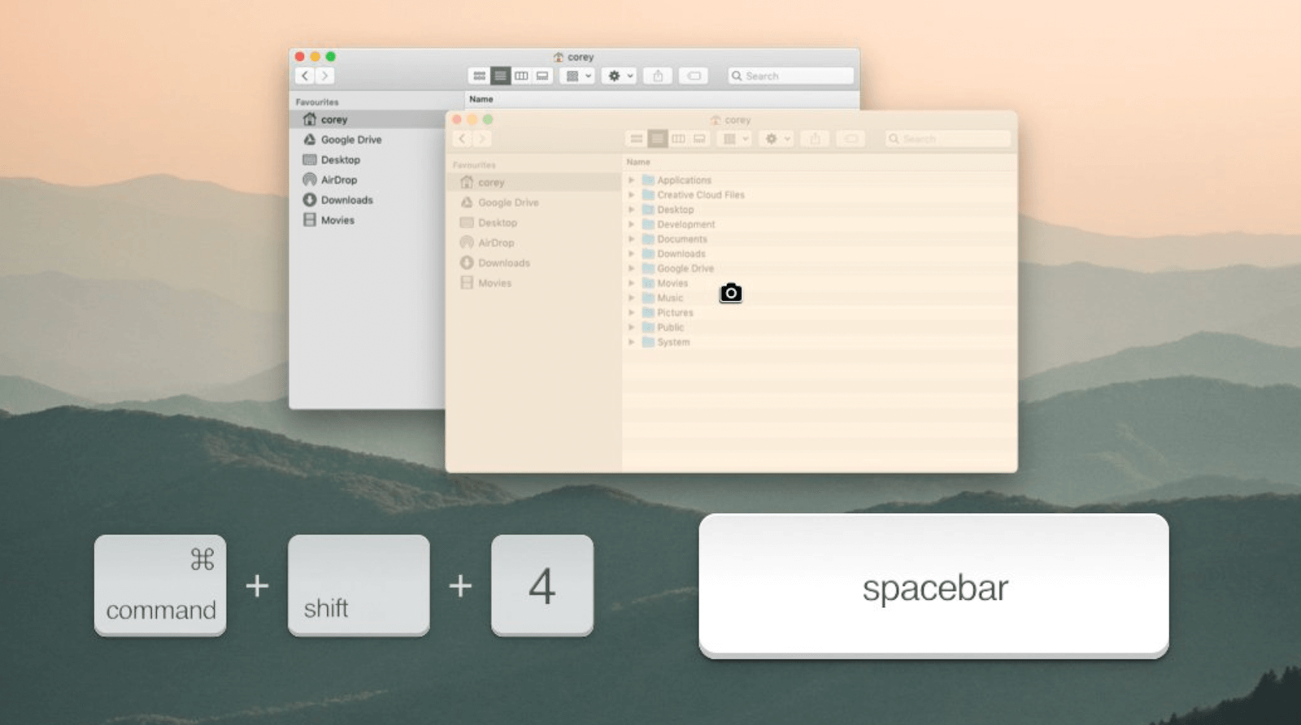
Task: Click the Documents folder name
Action: coord(682,239)
